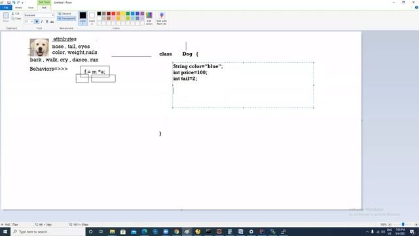Image resolution: width=419 pixels, height=236 pixels.
Task: Select Color 2 background button
Action: (92, 18)
